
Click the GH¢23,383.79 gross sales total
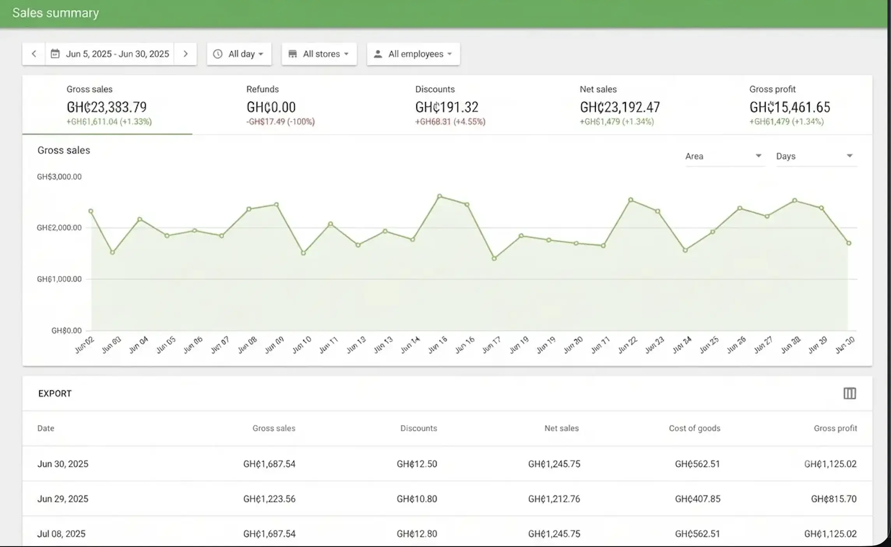coord(107,107)
